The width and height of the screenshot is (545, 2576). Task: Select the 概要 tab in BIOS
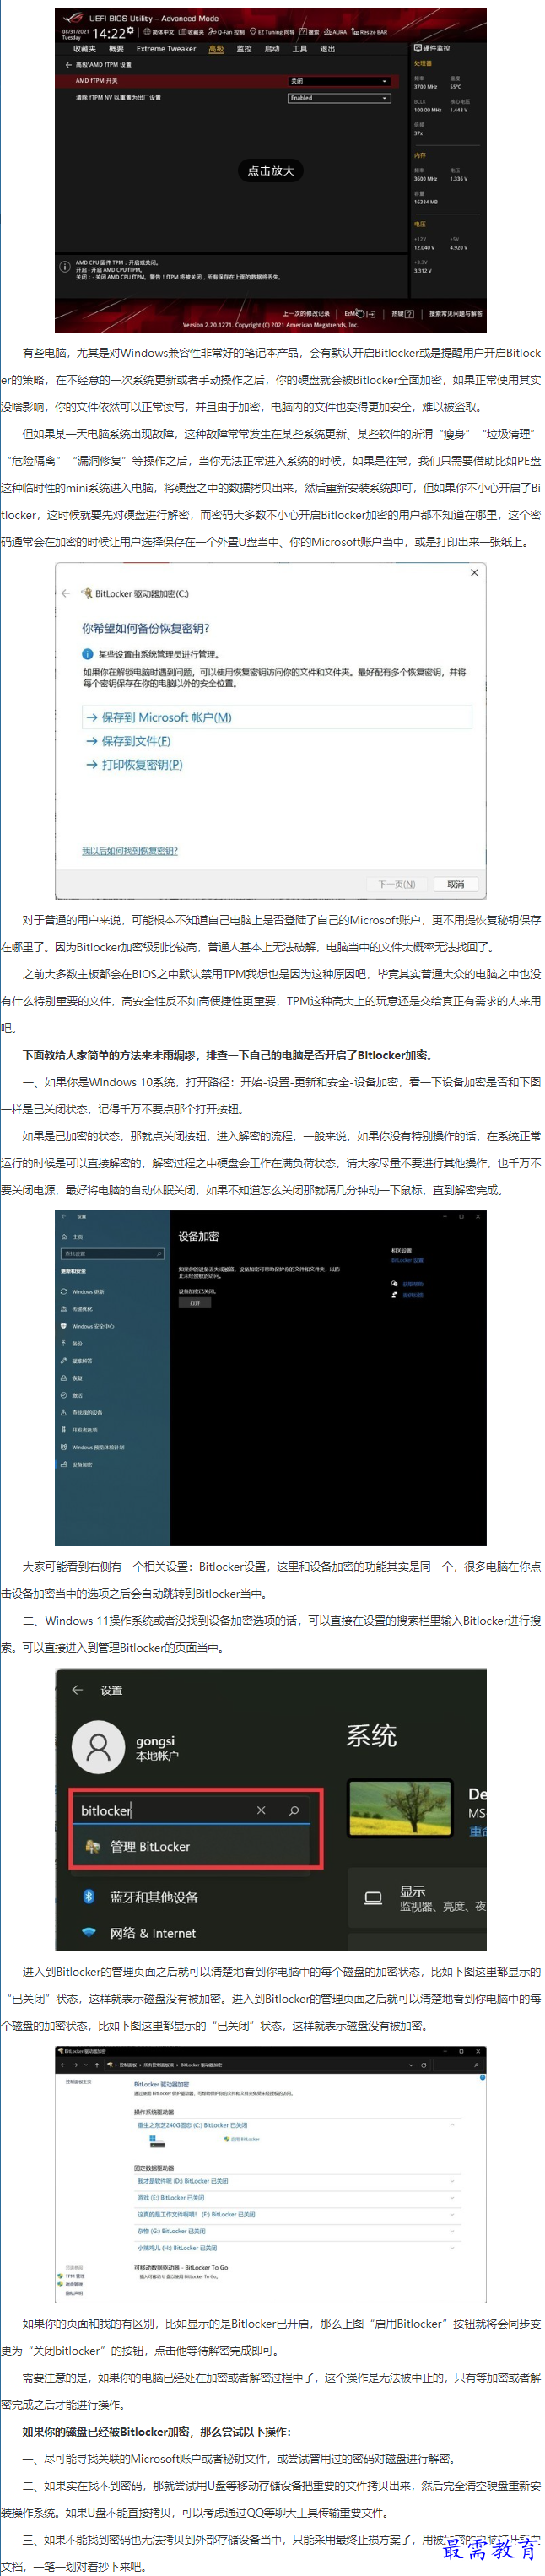(x=116, y=49)
